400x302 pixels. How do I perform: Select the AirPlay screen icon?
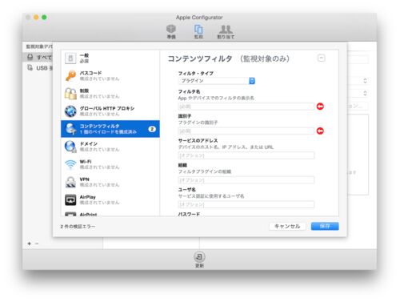pos(70,199)
